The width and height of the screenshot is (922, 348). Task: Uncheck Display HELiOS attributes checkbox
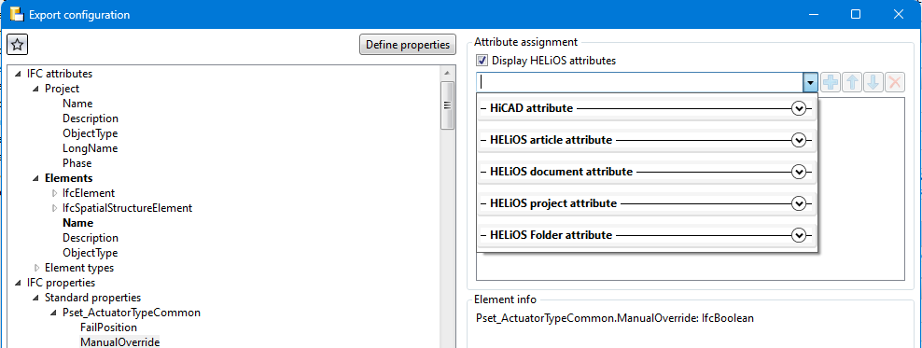point(482,61)
